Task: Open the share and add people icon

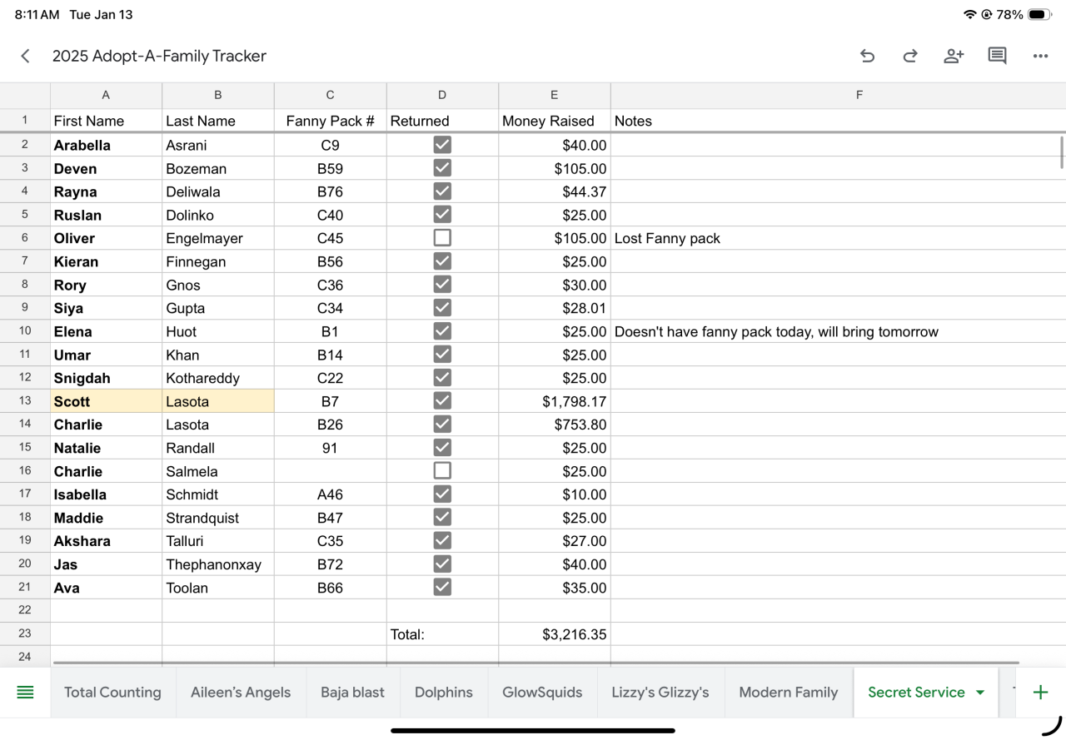Action: coord(954,56)
